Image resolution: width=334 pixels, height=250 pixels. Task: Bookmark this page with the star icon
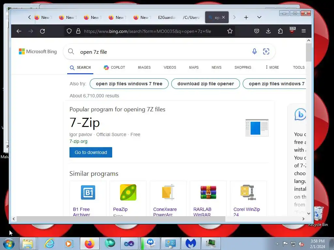click(230, 31)
